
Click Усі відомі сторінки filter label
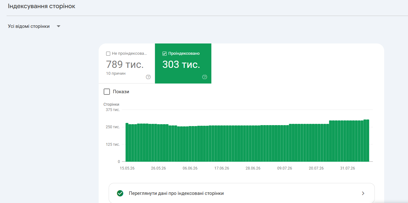pyautogui.click(x=29, y=26)
